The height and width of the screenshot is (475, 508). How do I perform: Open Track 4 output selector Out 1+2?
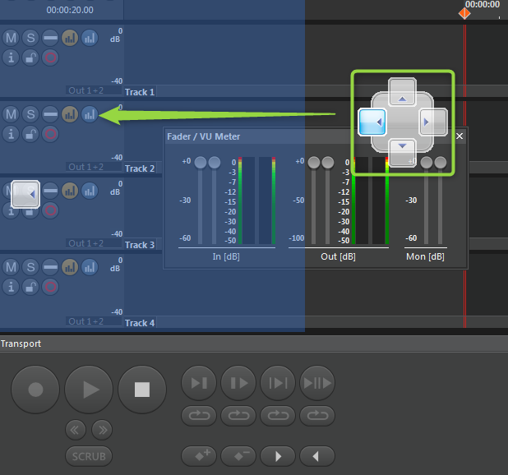[86, 321]
